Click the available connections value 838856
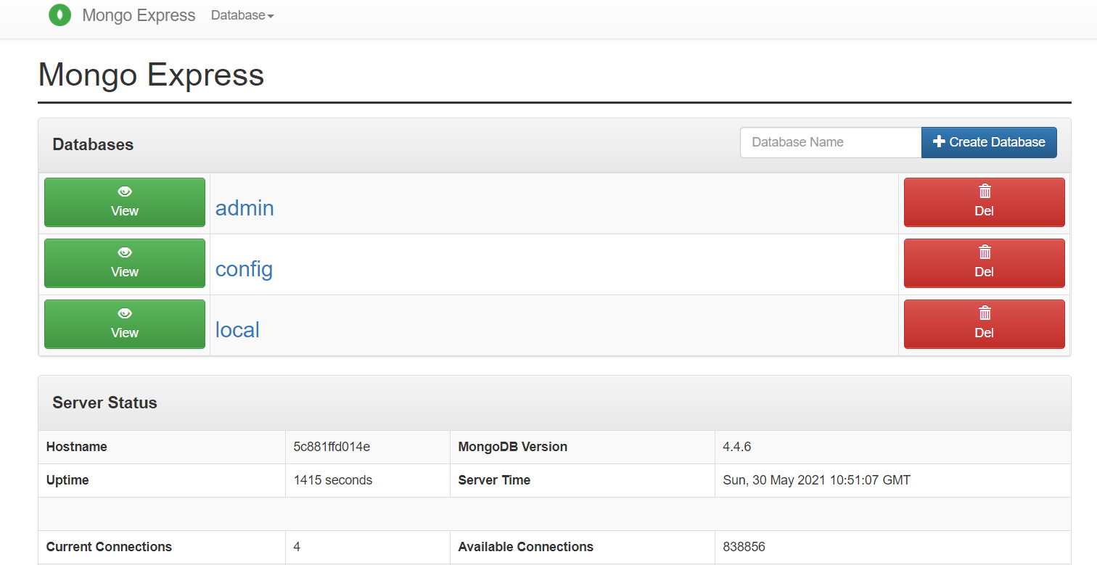 coord(744,547)
